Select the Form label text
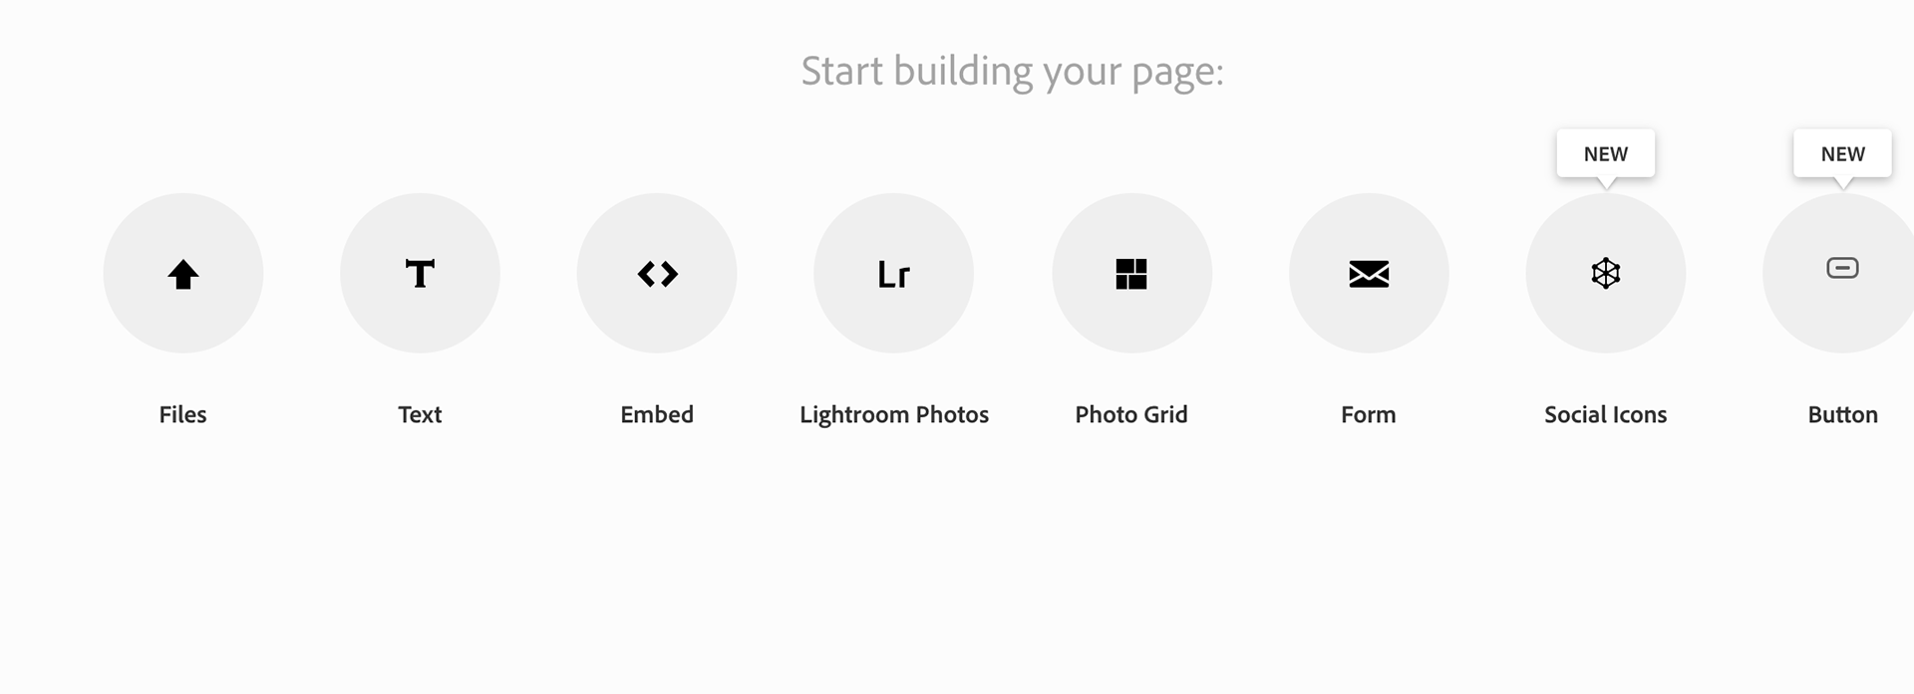The width and height of the screenshot is (1914, 694). pyautogui.click(x=1368, y=414)
